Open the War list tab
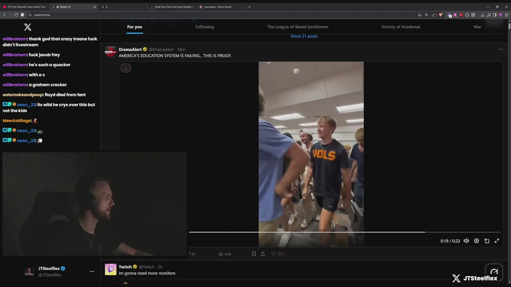This screenshot has height=287, width=511. tap(477, 27)
